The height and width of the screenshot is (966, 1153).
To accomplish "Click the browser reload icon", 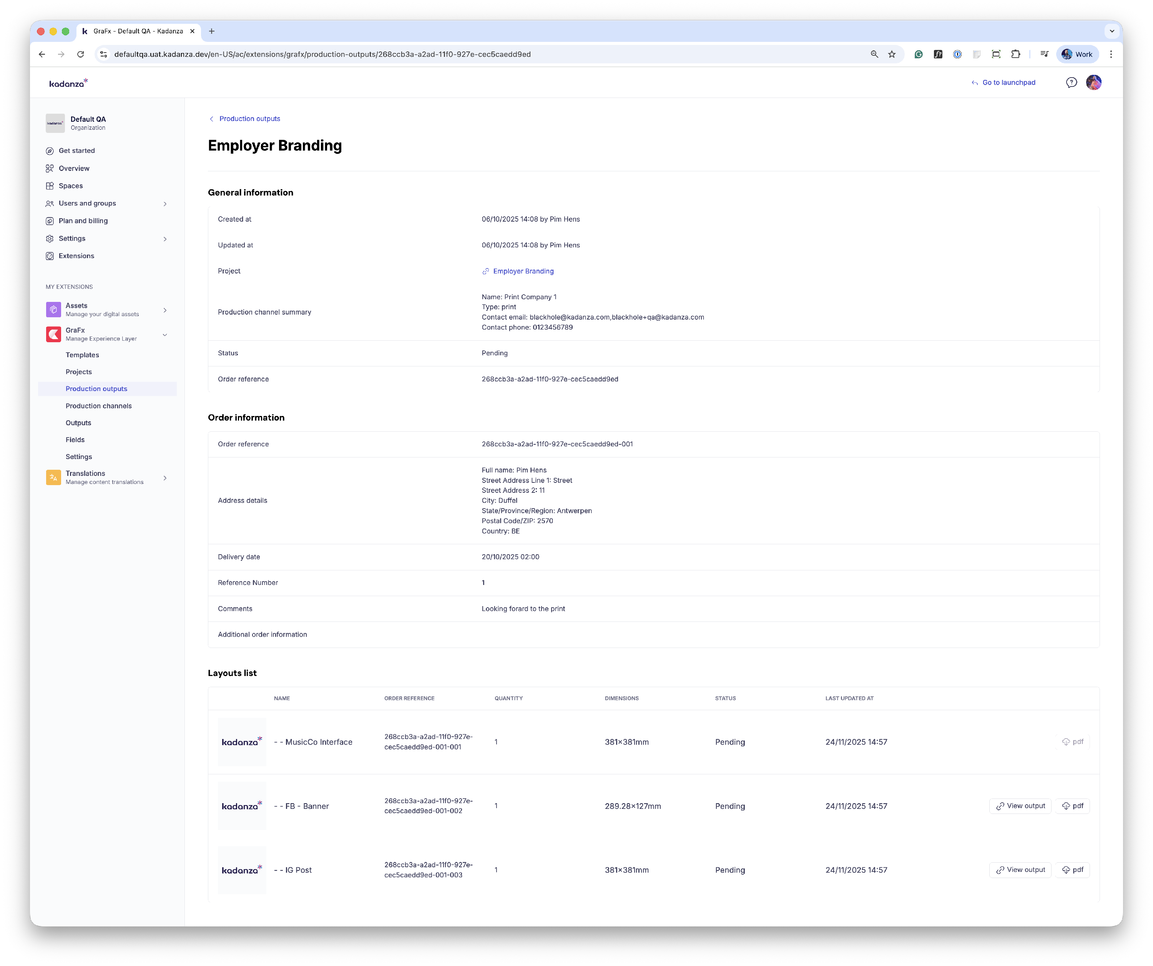I will [81, 54].
